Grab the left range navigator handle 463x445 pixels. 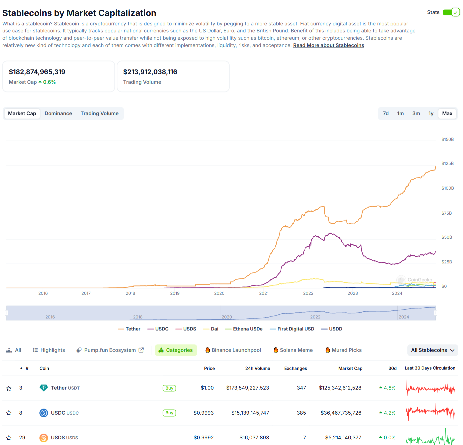(x=6, y=313)
